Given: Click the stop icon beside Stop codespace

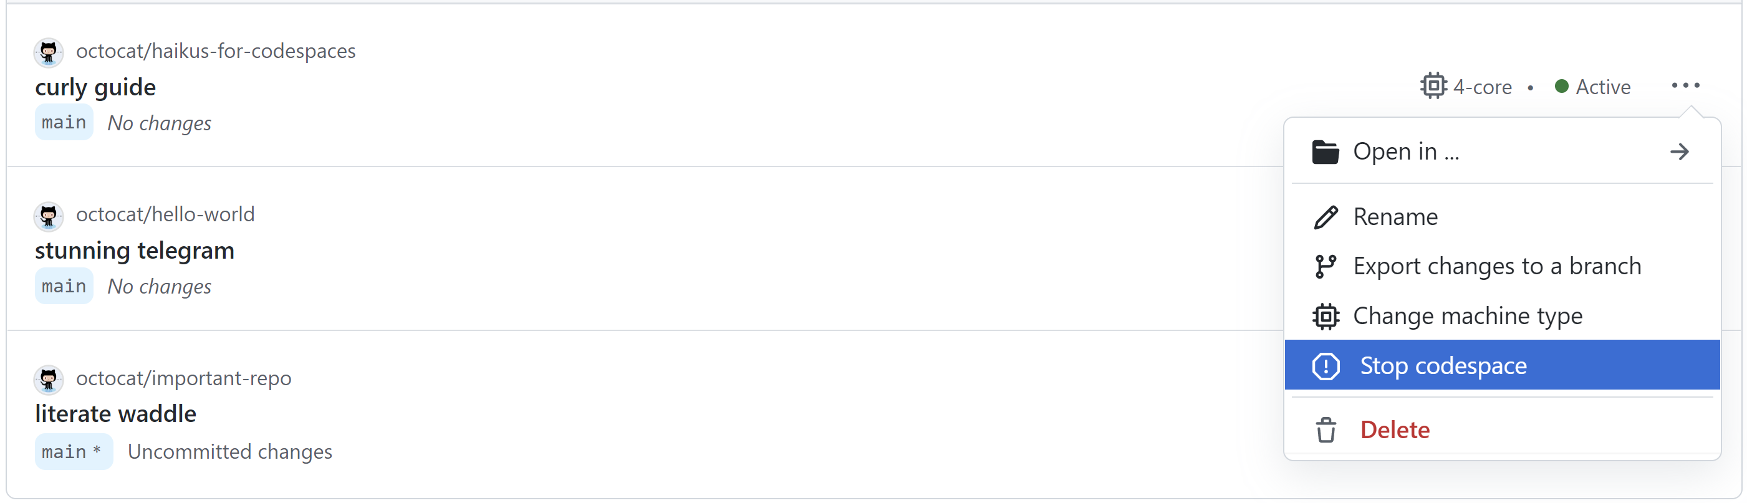Looking at the screenshot, I should (1325, 366).
